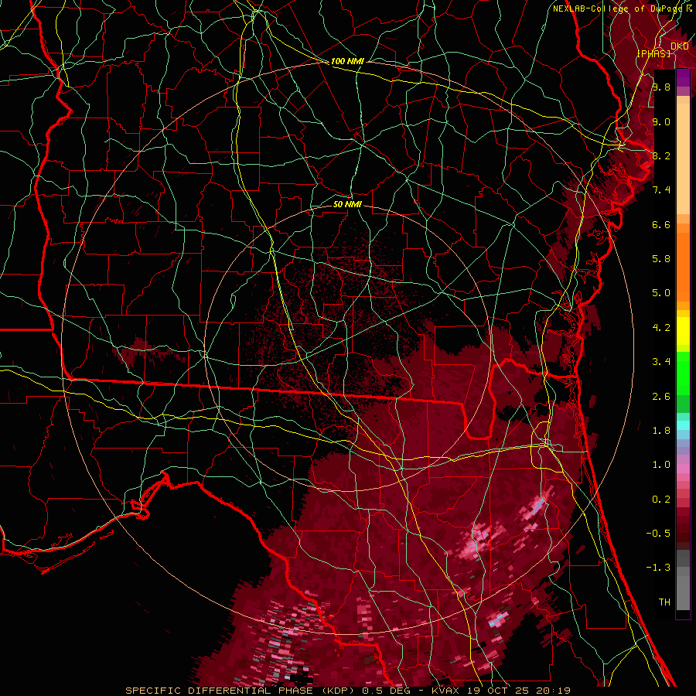Viewport: 696px width, 696px height.
Task: Click the 7.4 legend value
Action: [661, 190]
